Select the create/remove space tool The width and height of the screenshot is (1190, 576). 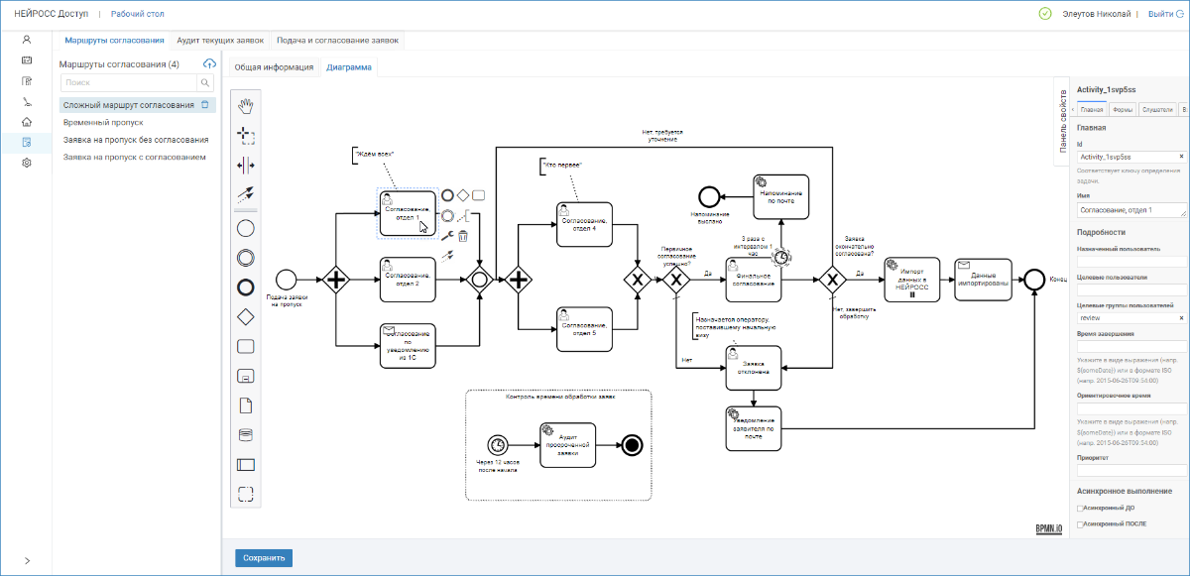(x=246, y=165)
